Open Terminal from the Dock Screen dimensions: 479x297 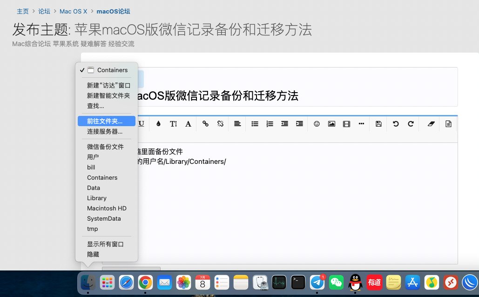pos(298,282)
